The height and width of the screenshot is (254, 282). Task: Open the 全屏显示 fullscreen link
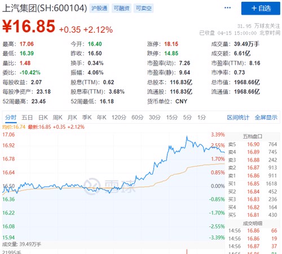click(266, 117)
